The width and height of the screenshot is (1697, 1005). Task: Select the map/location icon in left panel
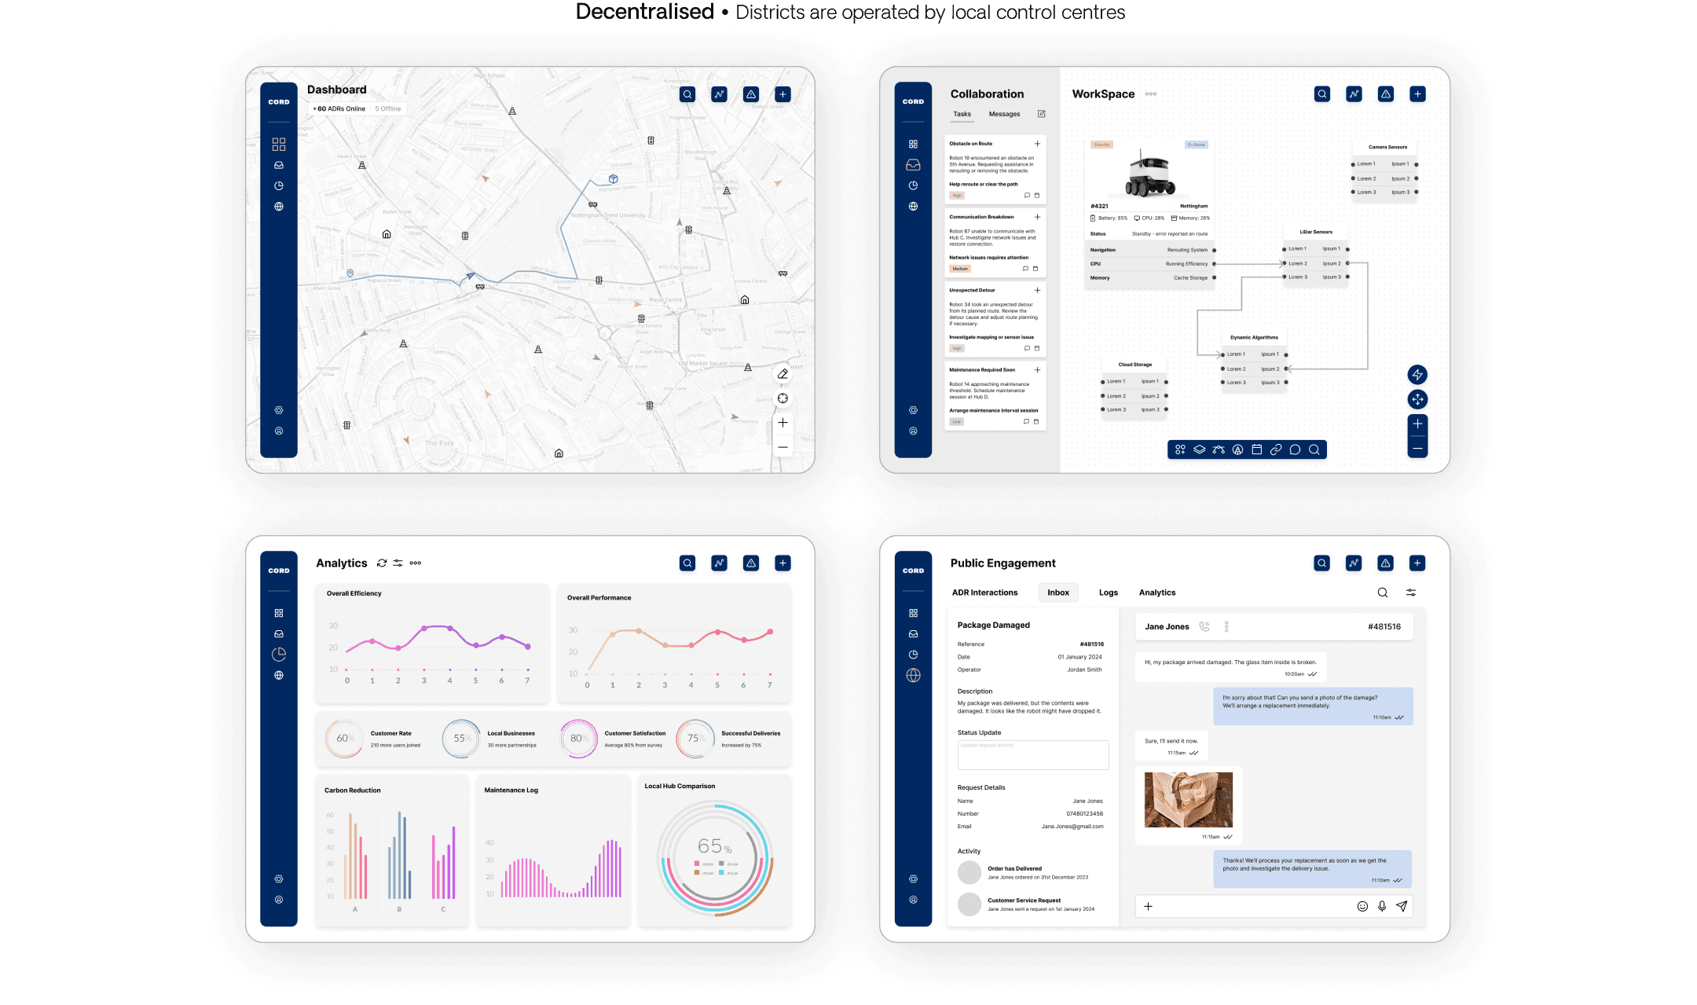tap(277, 207)
